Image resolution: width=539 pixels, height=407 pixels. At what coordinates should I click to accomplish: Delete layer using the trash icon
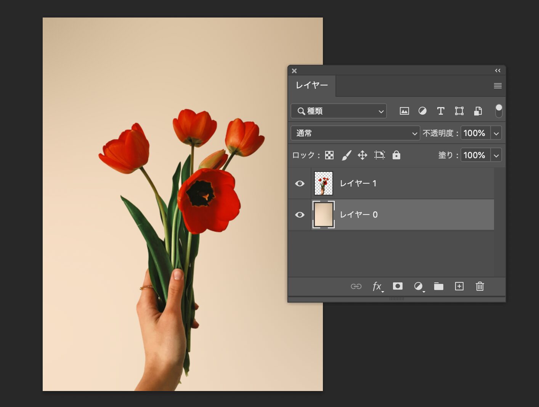point(480,286)
